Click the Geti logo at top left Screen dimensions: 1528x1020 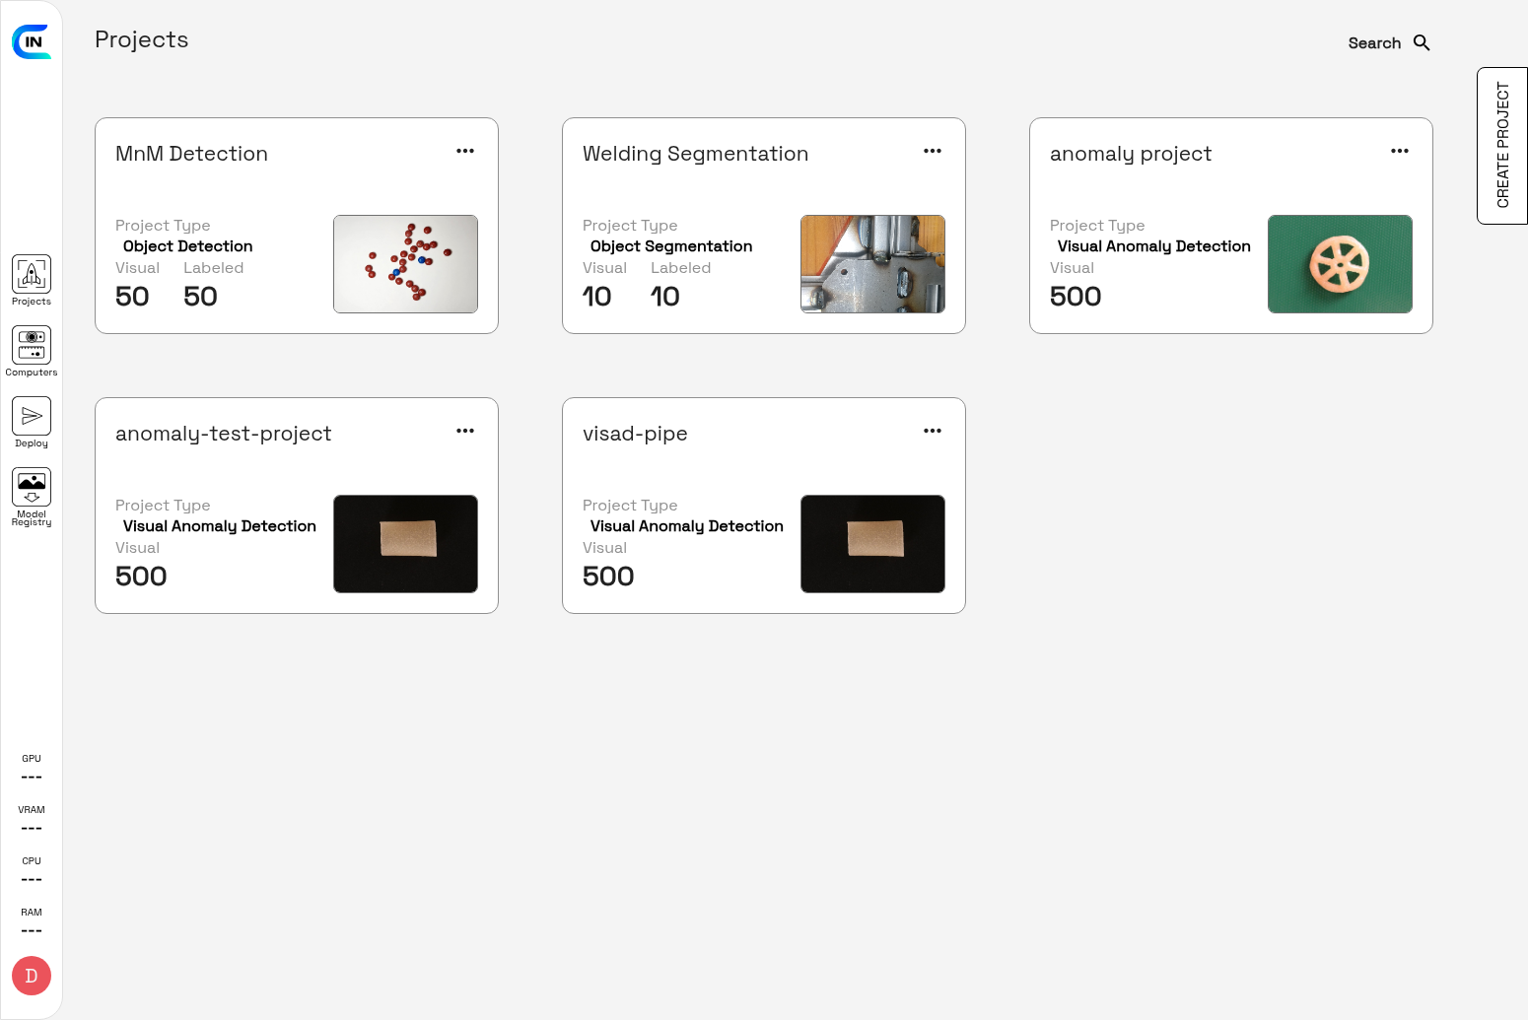[x=32, y=42]
